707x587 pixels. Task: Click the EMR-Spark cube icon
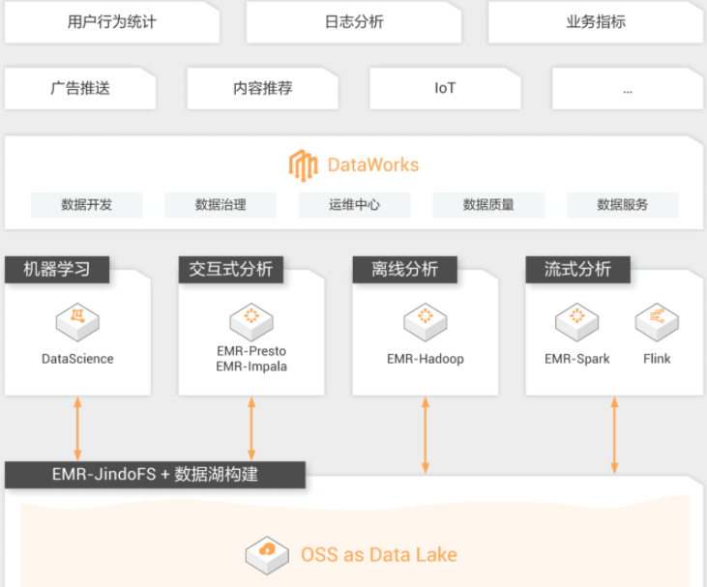point(576,322)
